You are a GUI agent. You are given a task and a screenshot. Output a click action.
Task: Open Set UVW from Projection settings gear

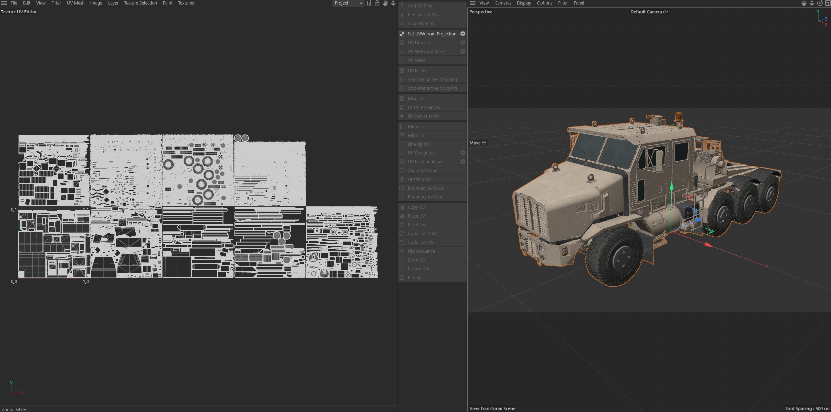point(463,34)
